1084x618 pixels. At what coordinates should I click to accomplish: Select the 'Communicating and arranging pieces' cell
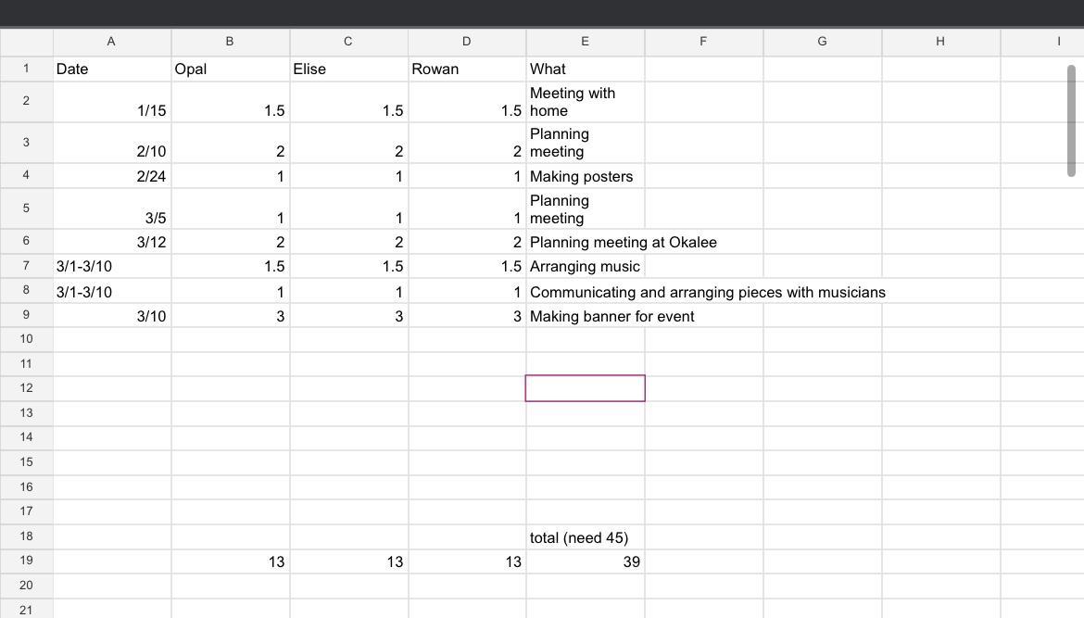(x=585, y=292)
